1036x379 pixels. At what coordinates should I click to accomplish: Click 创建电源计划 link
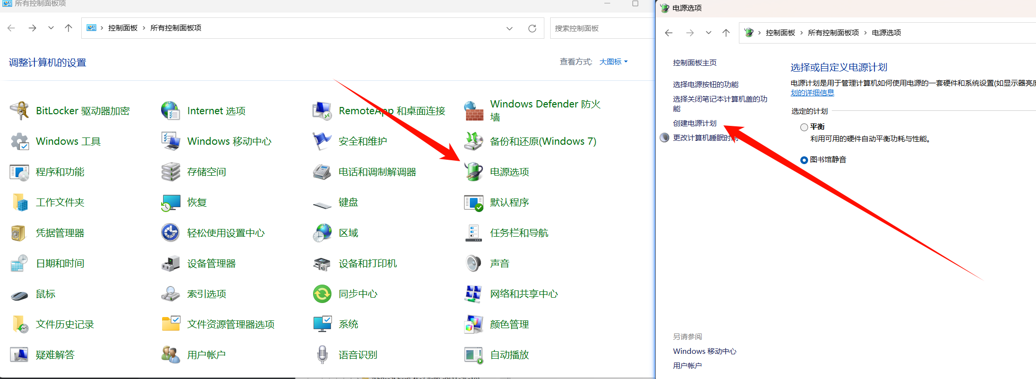(x=695, y=123)
